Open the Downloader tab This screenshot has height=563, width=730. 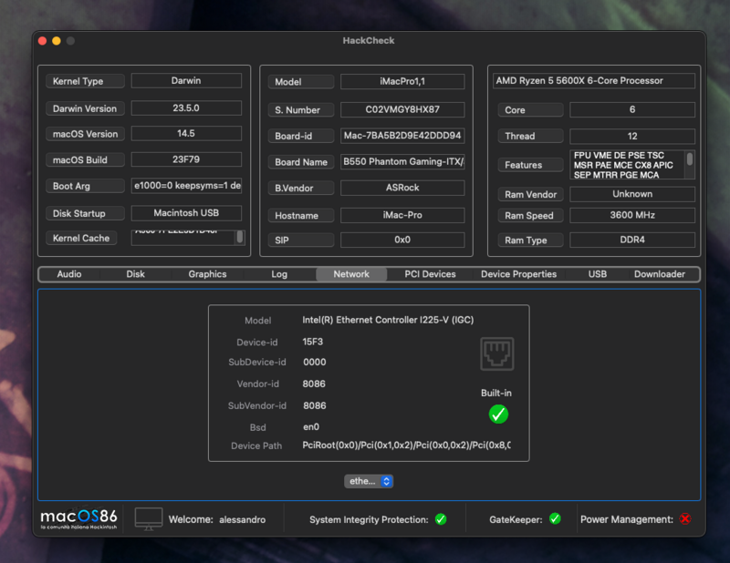click(660, 274)
